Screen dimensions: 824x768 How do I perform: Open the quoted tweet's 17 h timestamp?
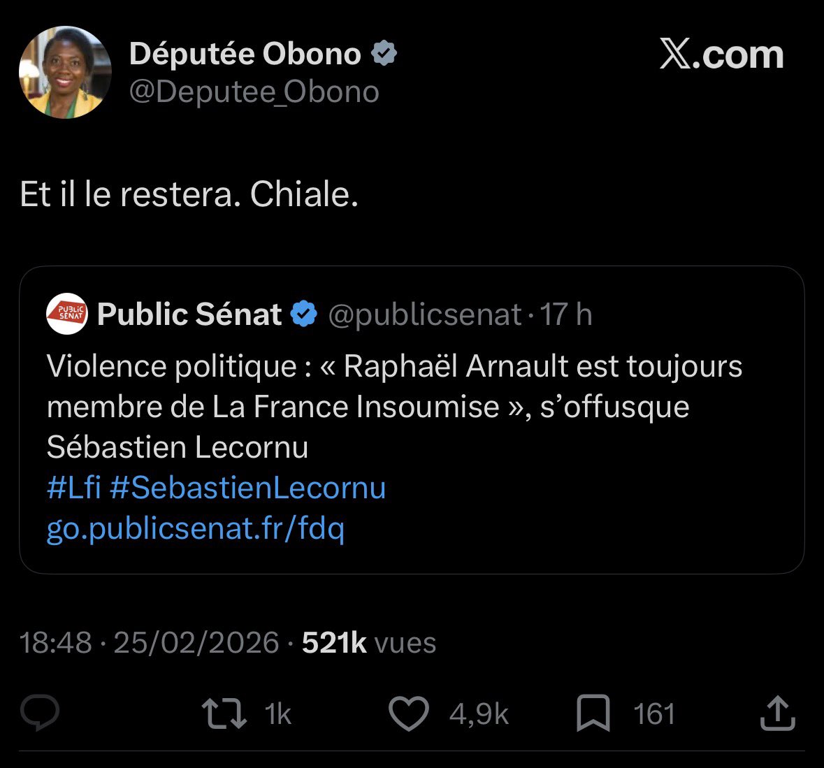tap(566, 314)
